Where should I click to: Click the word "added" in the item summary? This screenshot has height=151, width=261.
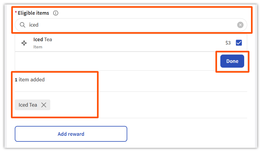37,79
